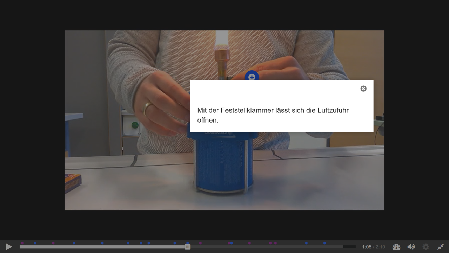Screen dimensions: 449x253
Task: Exit fullscreen mode
Action: click(x=441, y=247)
